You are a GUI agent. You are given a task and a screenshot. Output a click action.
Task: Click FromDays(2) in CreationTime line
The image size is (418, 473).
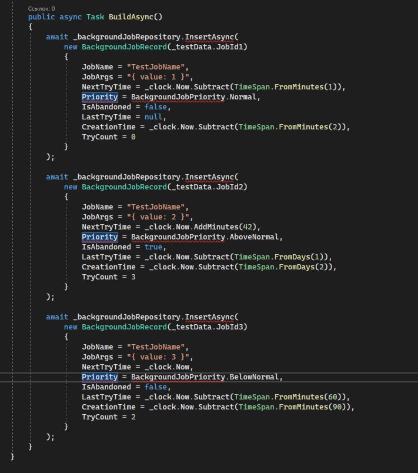tap(303, 267)
